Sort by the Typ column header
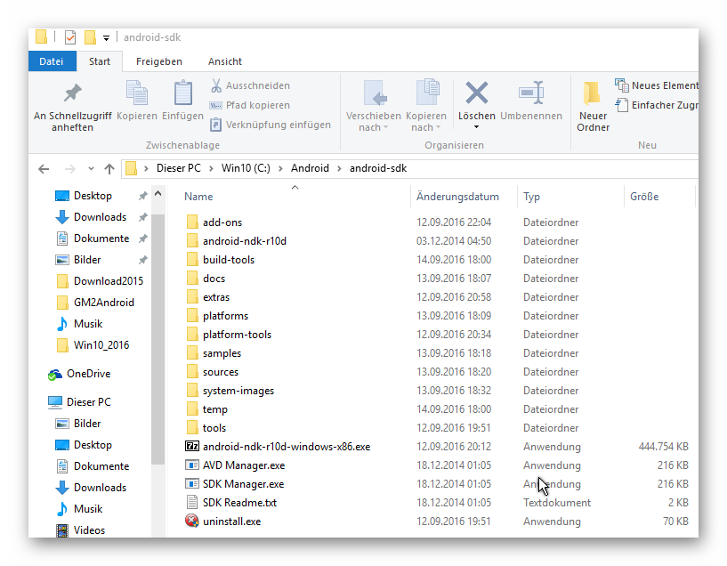The width and height of the screenshot is (727, 566). 531,197
